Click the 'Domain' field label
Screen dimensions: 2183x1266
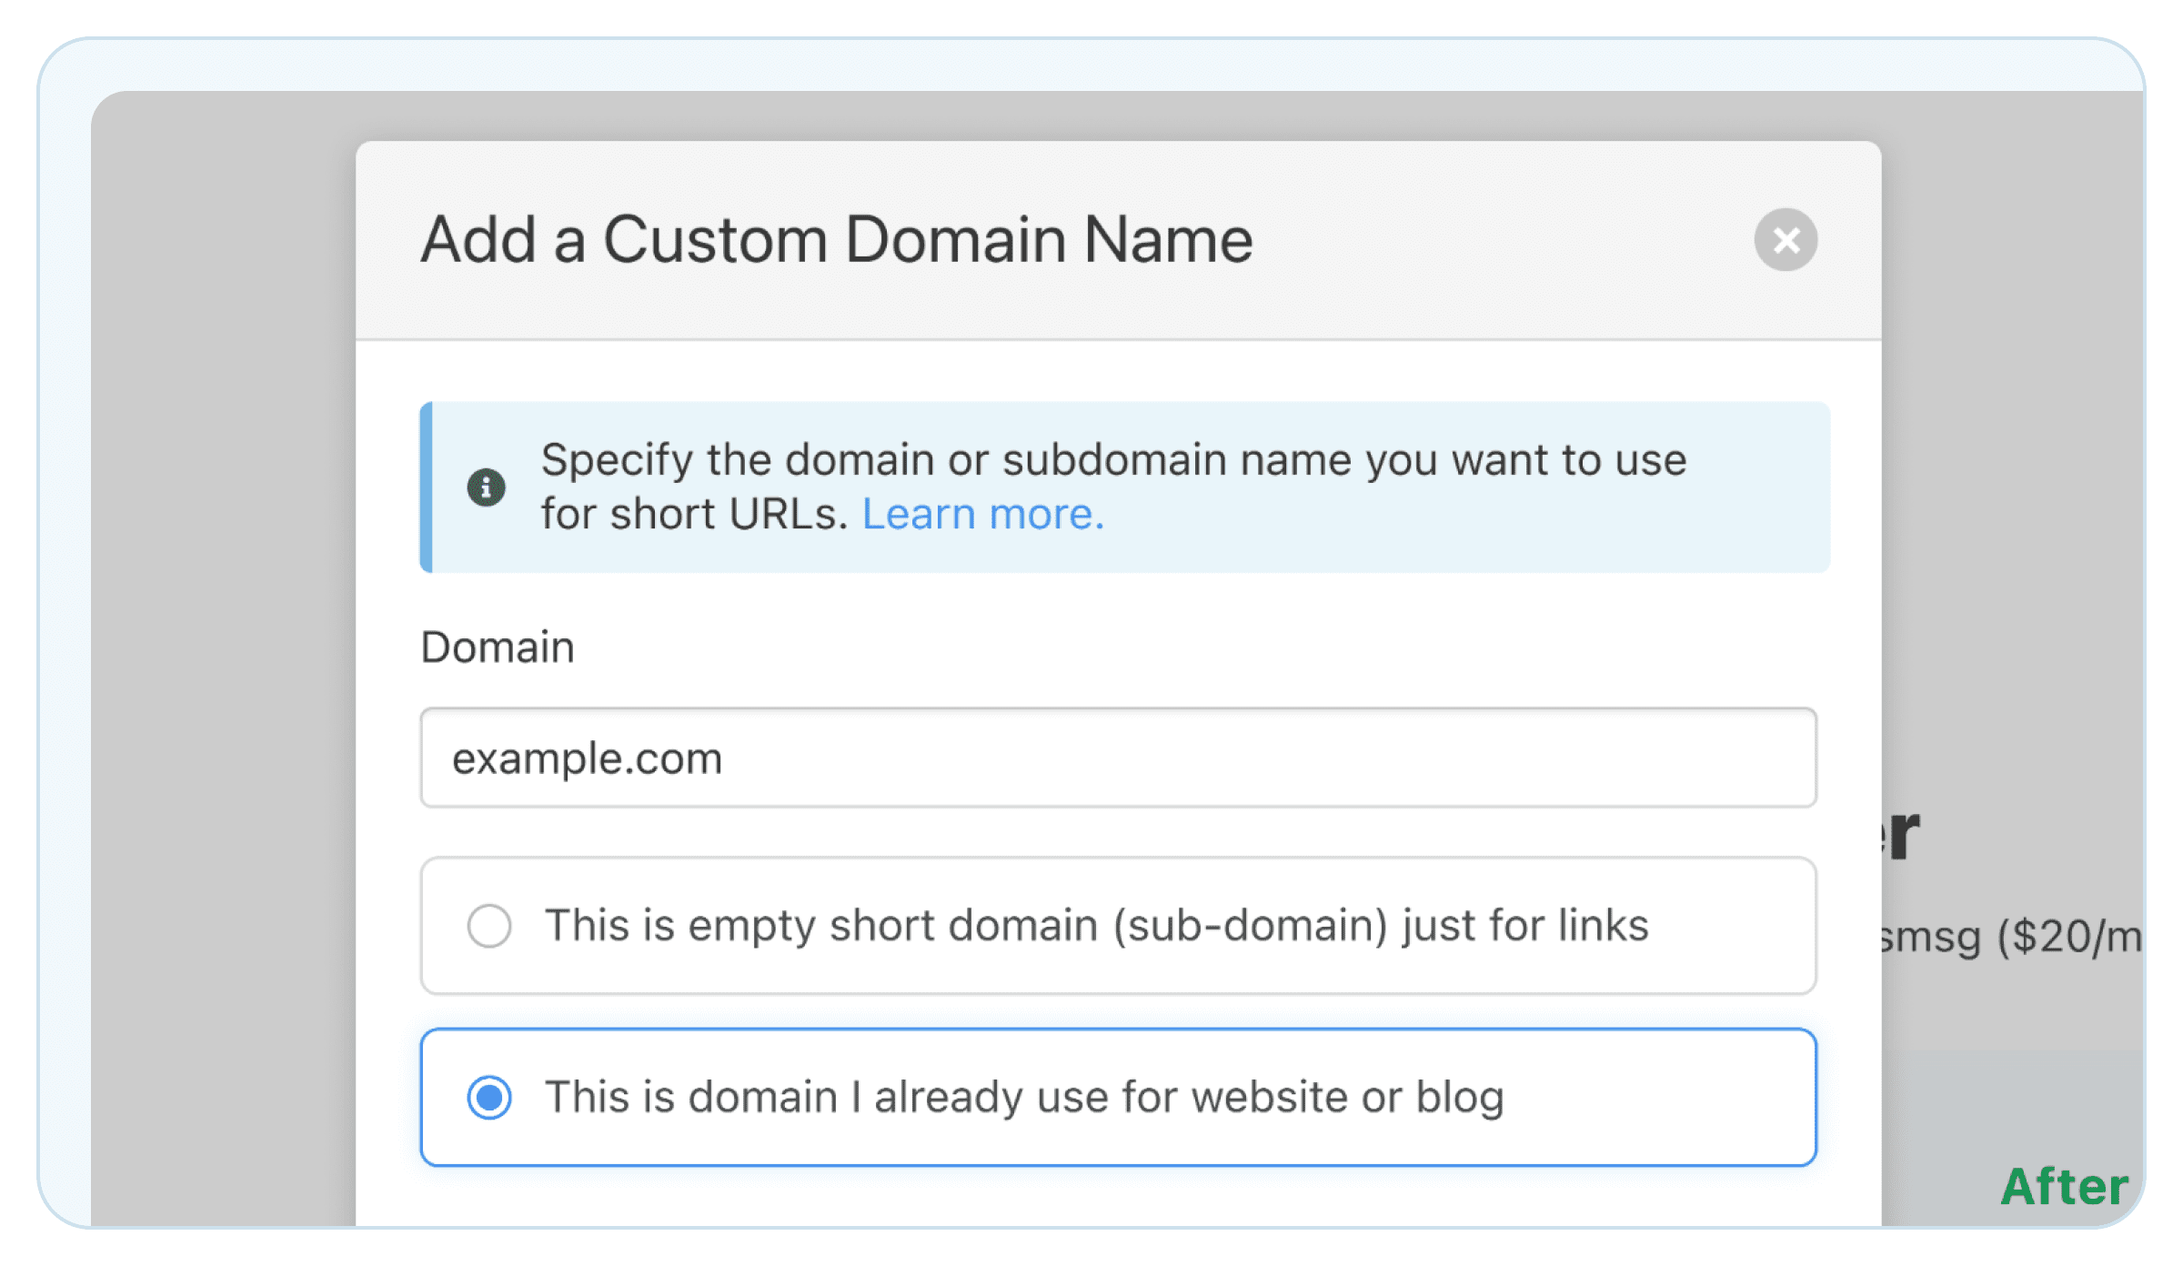click(x=497, y=647)
